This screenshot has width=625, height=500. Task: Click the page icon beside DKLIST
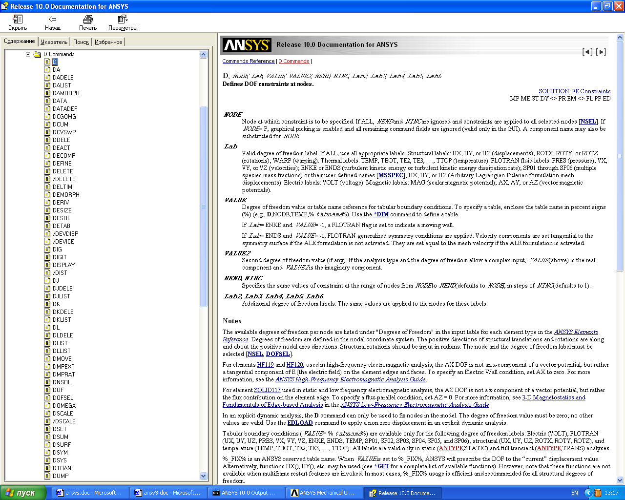click(x=47, y=320)
